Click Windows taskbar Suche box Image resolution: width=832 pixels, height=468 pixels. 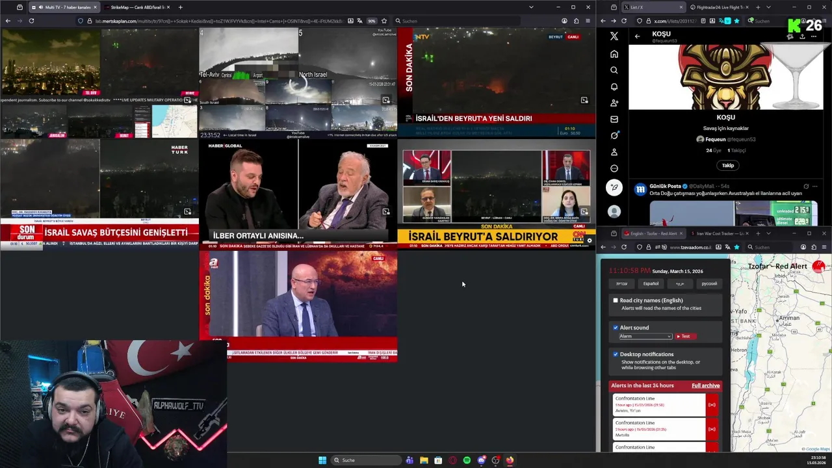coord(367,460)
